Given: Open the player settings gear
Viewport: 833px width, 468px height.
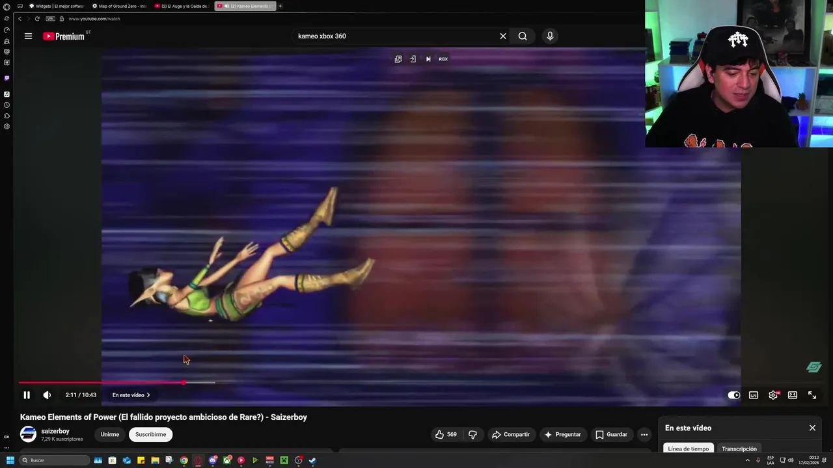Looking at the screenshot, I should [773, 395].
